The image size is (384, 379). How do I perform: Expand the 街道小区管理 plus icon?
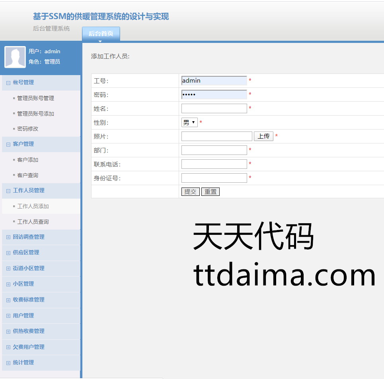coord(8,269)
